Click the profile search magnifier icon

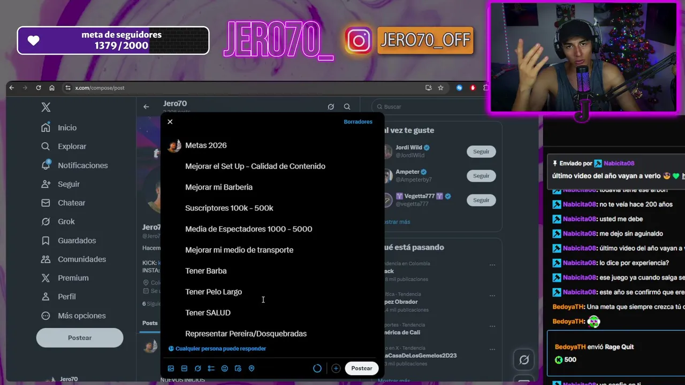pyautogui.click(x=347, y=107)
